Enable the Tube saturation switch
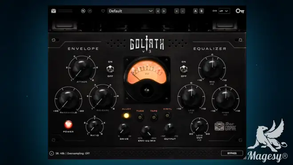The image size is (293, 165). [x=140, y=118]
